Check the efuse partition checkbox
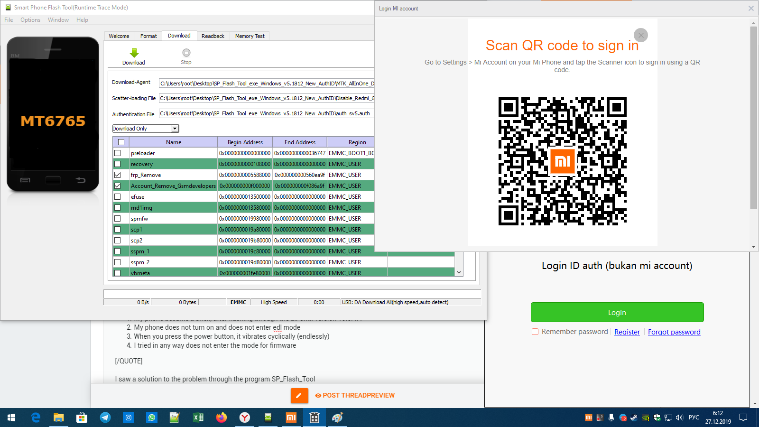This screenshot has height=427, width=759. (x=118, y=197)
